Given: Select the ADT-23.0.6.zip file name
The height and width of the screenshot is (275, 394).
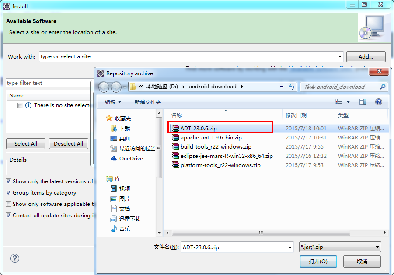Looking at the screenshot, I should tap(199, 129).
